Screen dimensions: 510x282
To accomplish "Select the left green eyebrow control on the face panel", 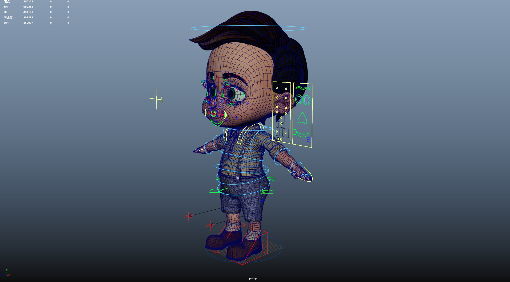I will [299, 88].
